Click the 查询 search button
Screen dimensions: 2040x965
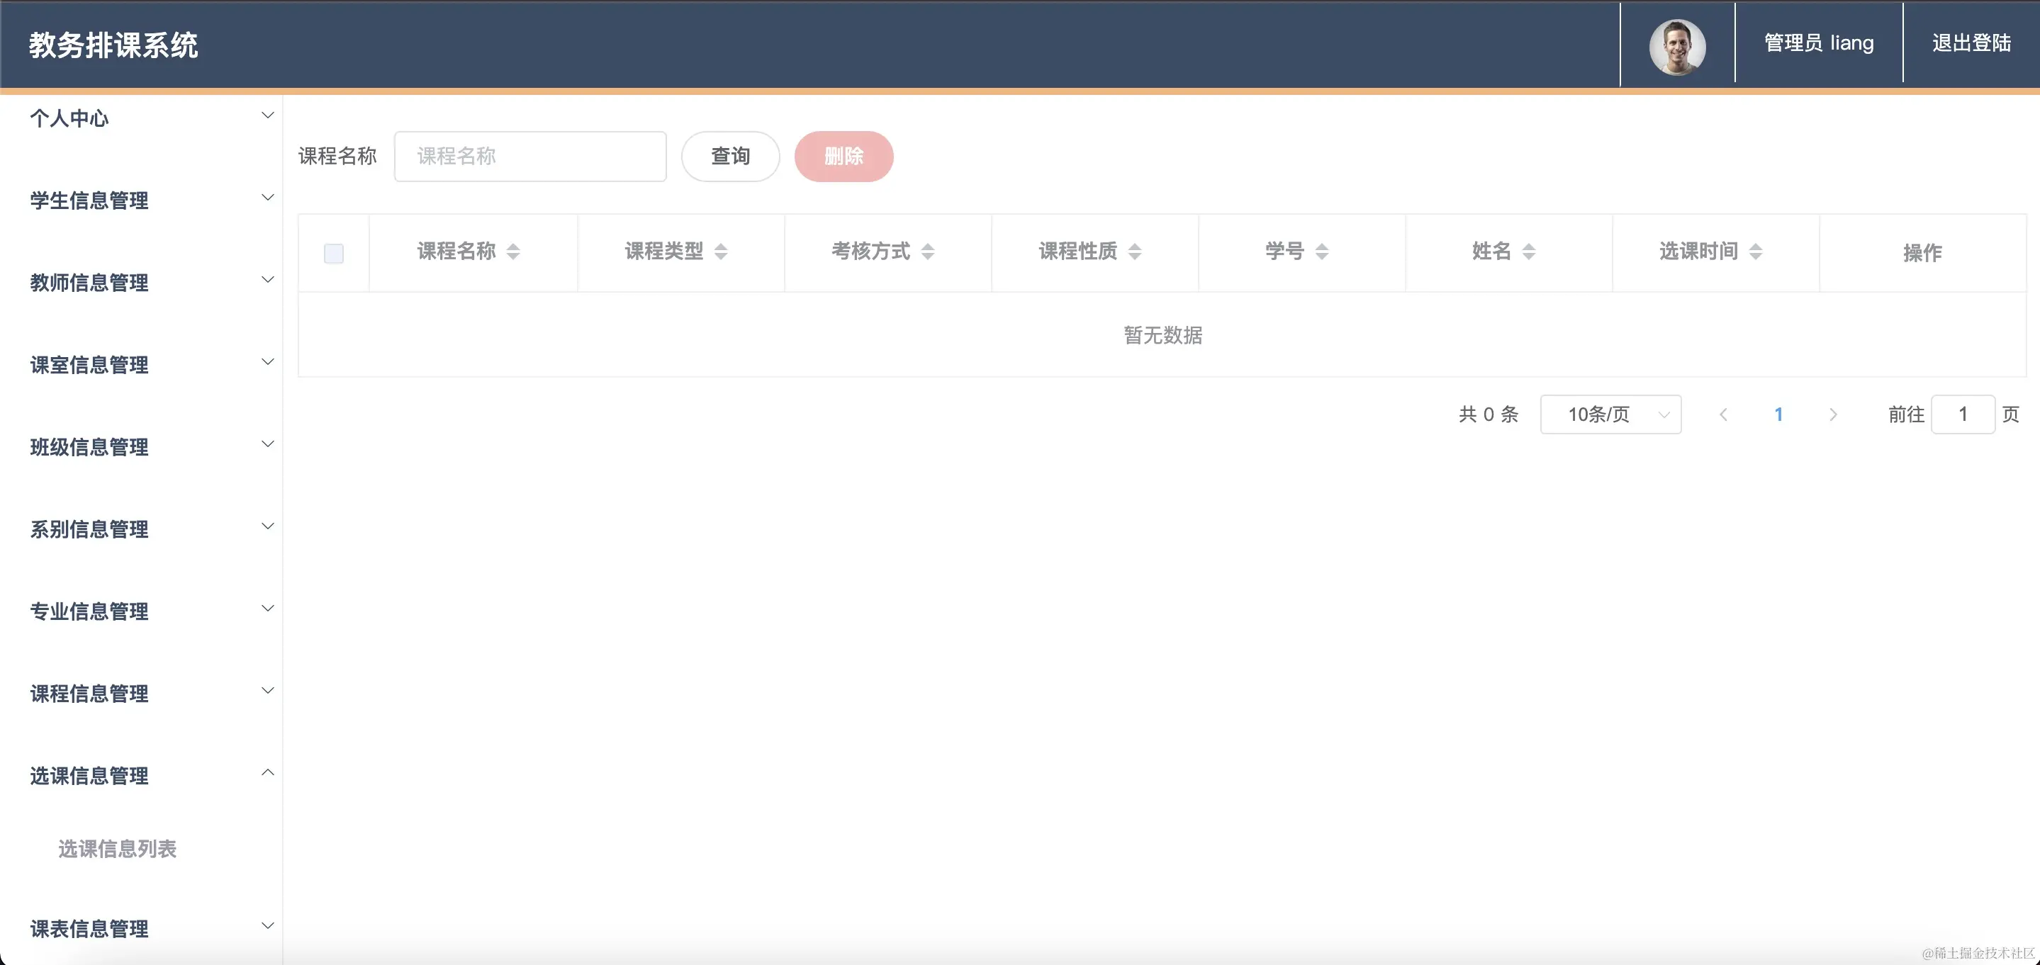(x=730, y=157)
